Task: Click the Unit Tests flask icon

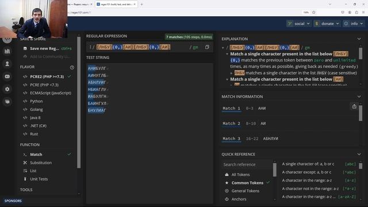Action: pos(25,179)
